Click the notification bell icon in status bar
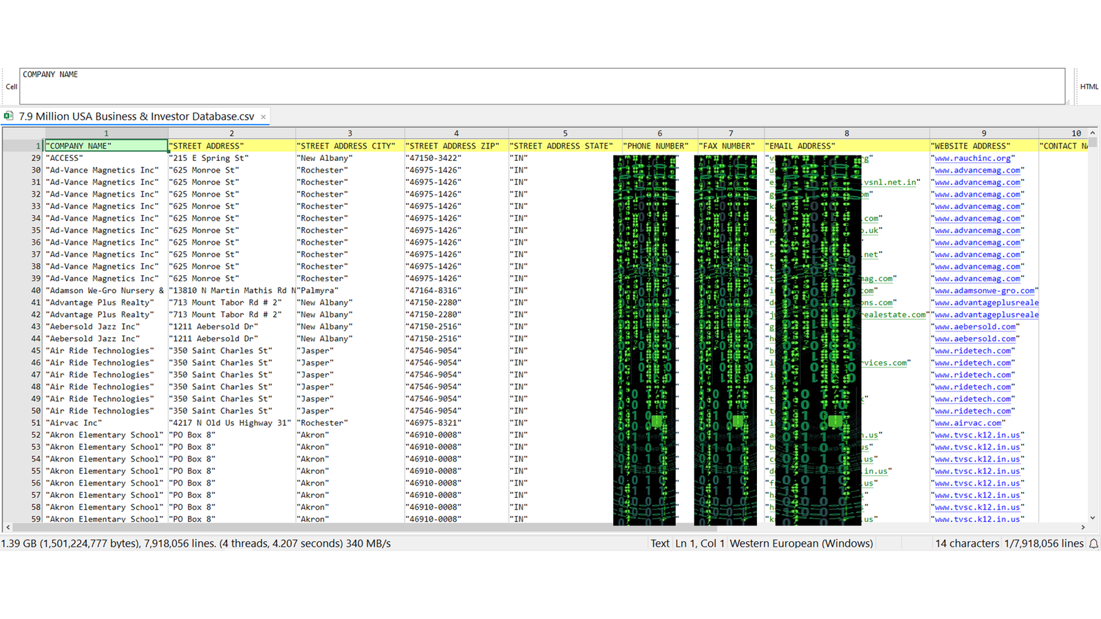 point(1093,543)
